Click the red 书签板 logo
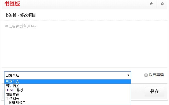 pyautogui.click(x=12, y=4)
